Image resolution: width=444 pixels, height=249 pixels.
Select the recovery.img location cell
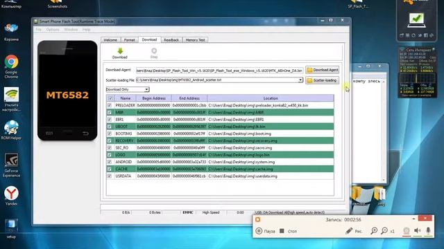tap(271, 140)
